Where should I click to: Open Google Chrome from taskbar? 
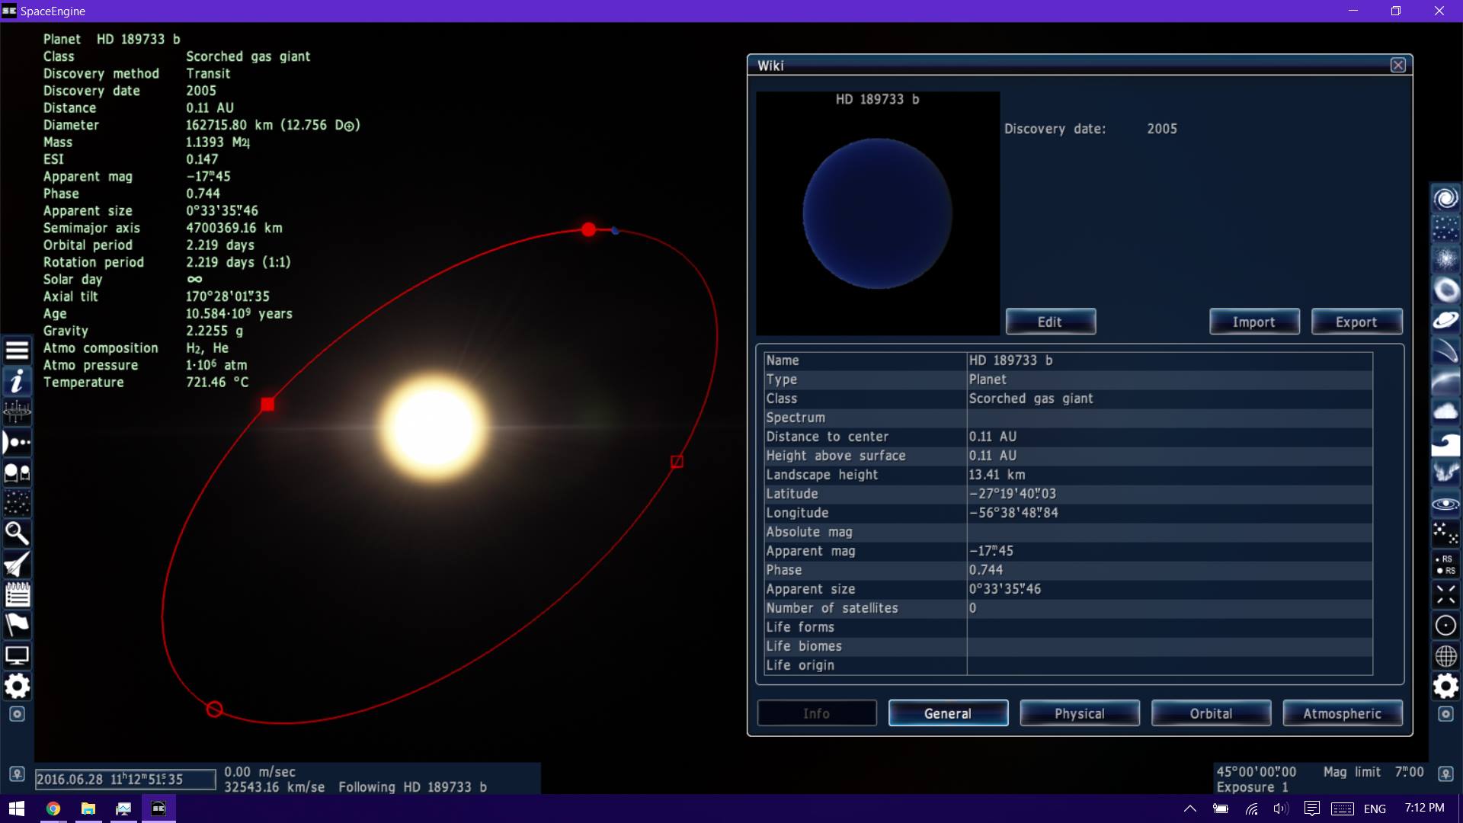pyautogui.click(x=53, y=809)
